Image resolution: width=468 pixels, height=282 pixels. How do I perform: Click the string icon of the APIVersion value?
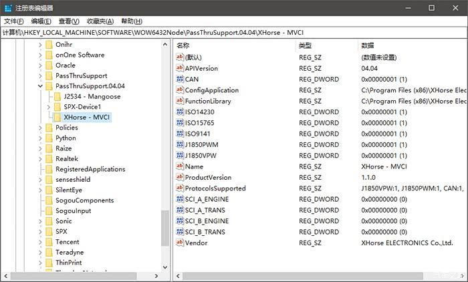[179, 68]
